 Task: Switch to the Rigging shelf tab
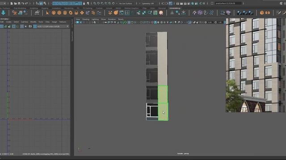[45, 8]
